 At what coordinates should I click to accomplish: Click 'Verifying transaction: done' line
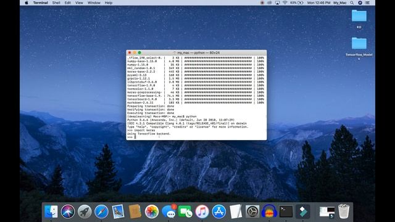point(151,110)
